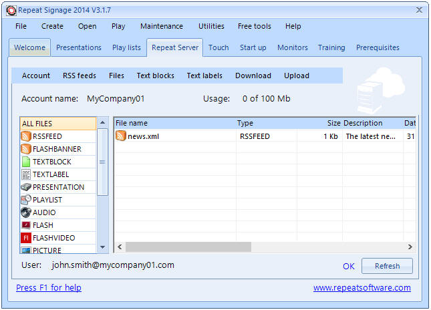Switch to the Presentations tab
Viewport: 431px width, 310px height.
pos(79,47)
